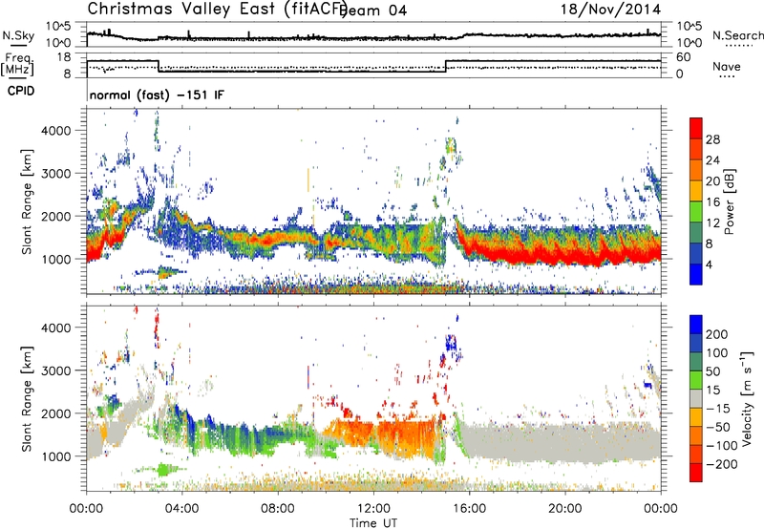Screen dimensions: 764x529
Task: Click the 10^5 tick beside N.Sky
Action: [59, 27]
